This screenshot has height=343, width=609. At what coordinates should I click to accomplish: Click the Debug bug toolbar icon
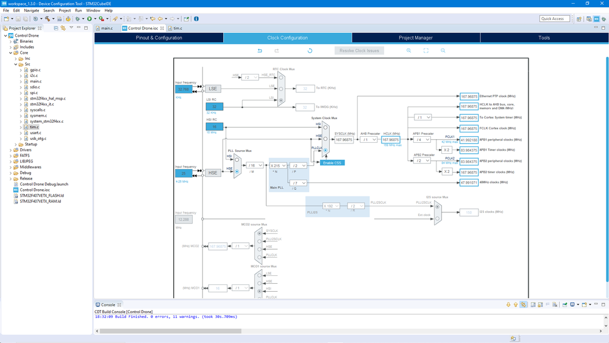(77, 19)
